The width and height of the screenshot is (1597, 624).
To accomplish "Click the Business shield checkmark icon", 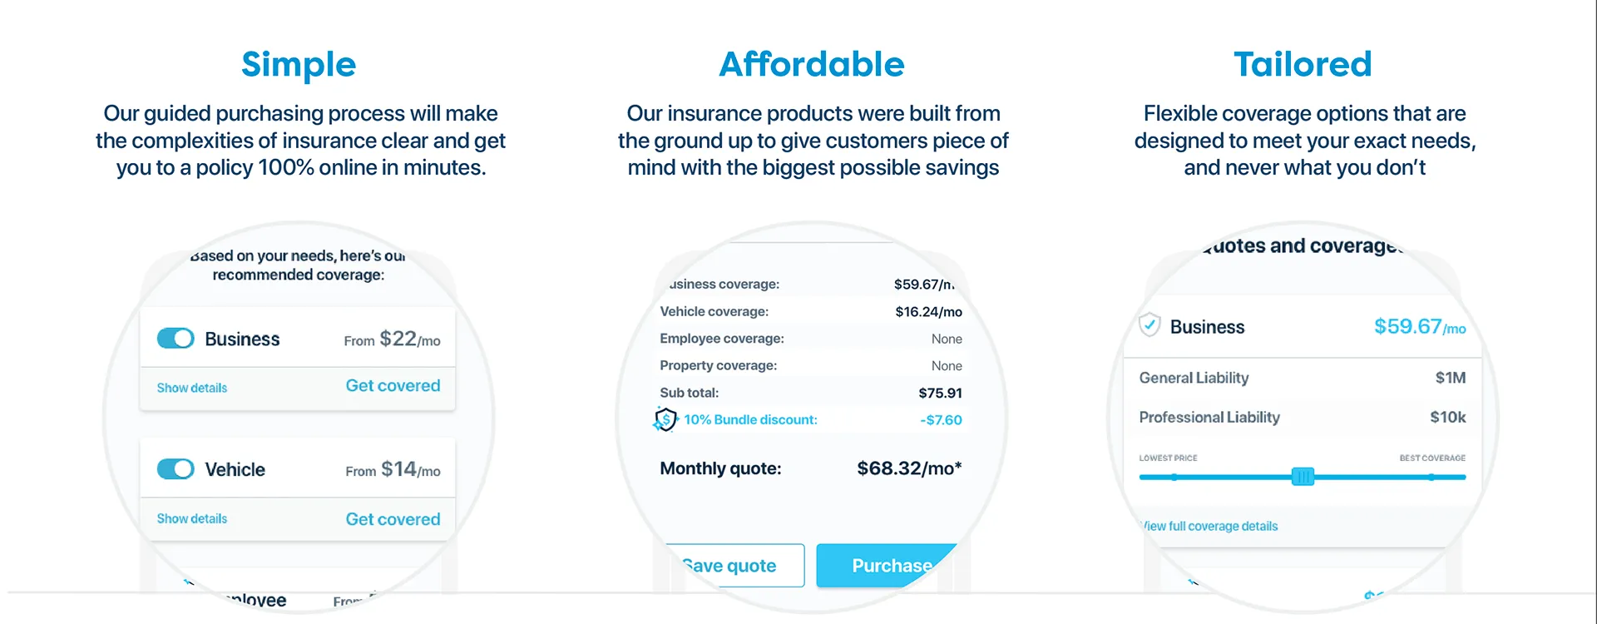I will coord(1150,324).
